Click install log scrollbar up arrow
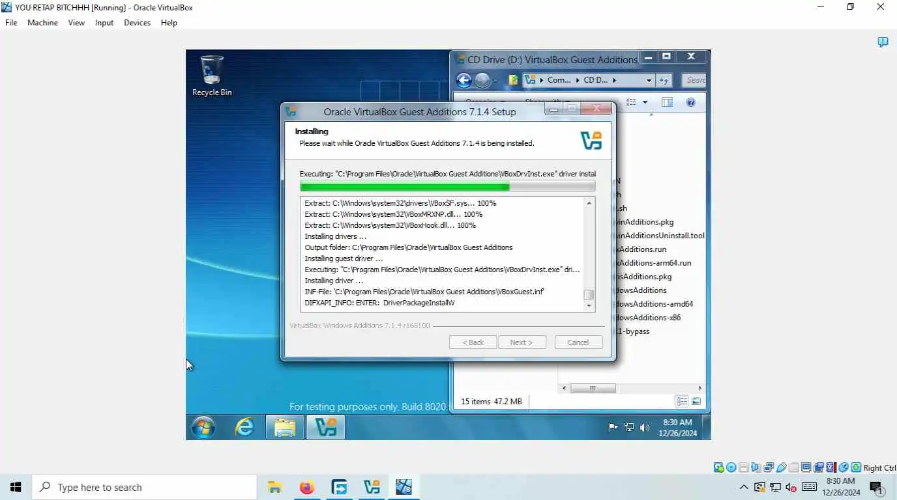897x500 pixels. coord(589,203)
